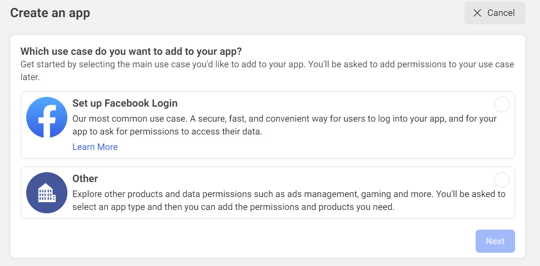Click the Facebook logo icon
Image resolution: width=540 pixels, height=266 pixels.
(47, 117)
